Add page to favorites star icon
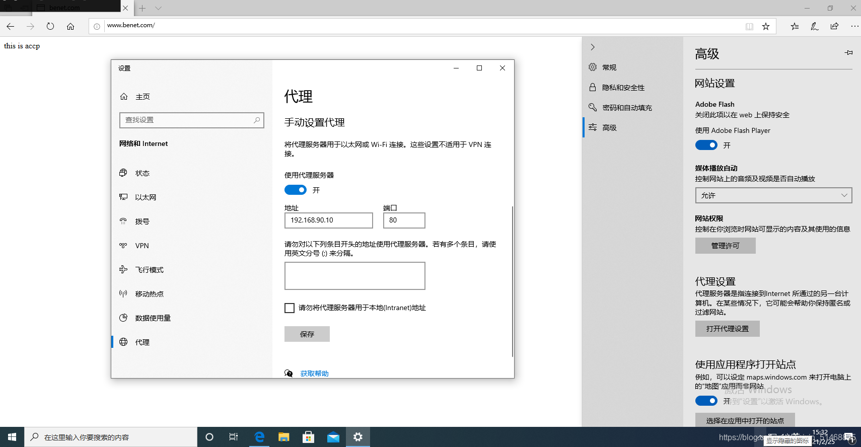Screen dimensions: 861x447 [x=766, y=27]
